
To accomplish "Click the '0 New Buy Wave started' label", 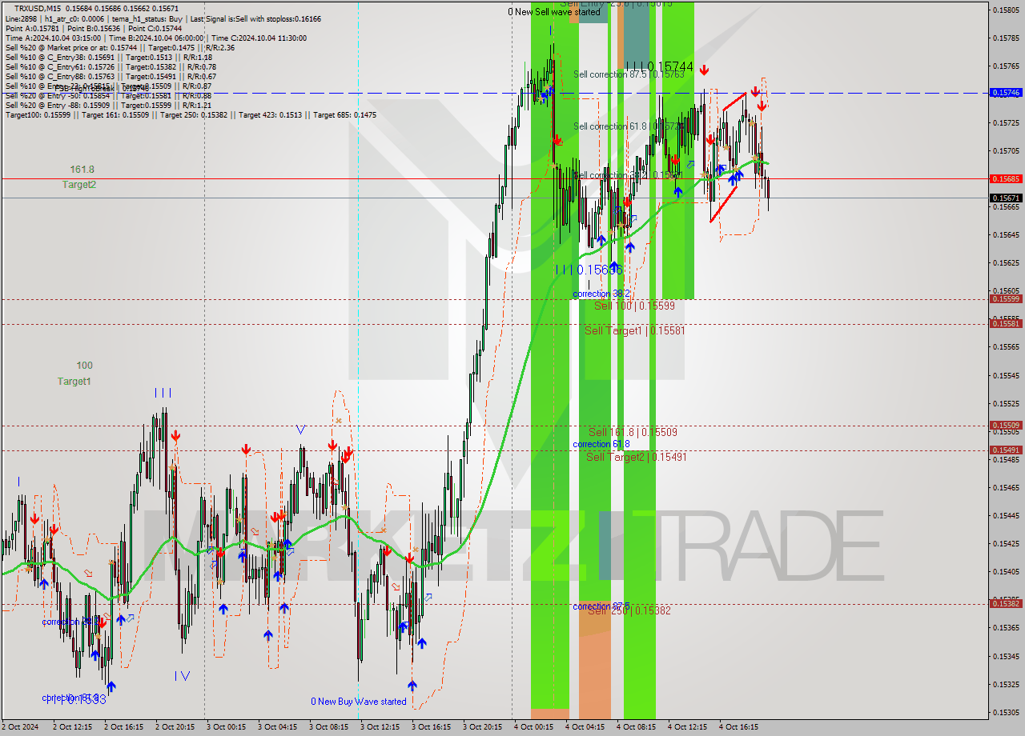I will [x=359, y=702].
